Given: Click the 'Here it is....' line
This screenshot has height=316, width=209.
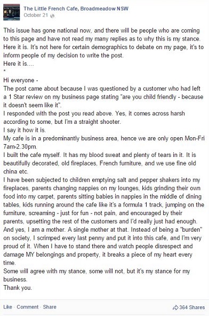Looking at the screenshot, I should [x=19, y=64].
